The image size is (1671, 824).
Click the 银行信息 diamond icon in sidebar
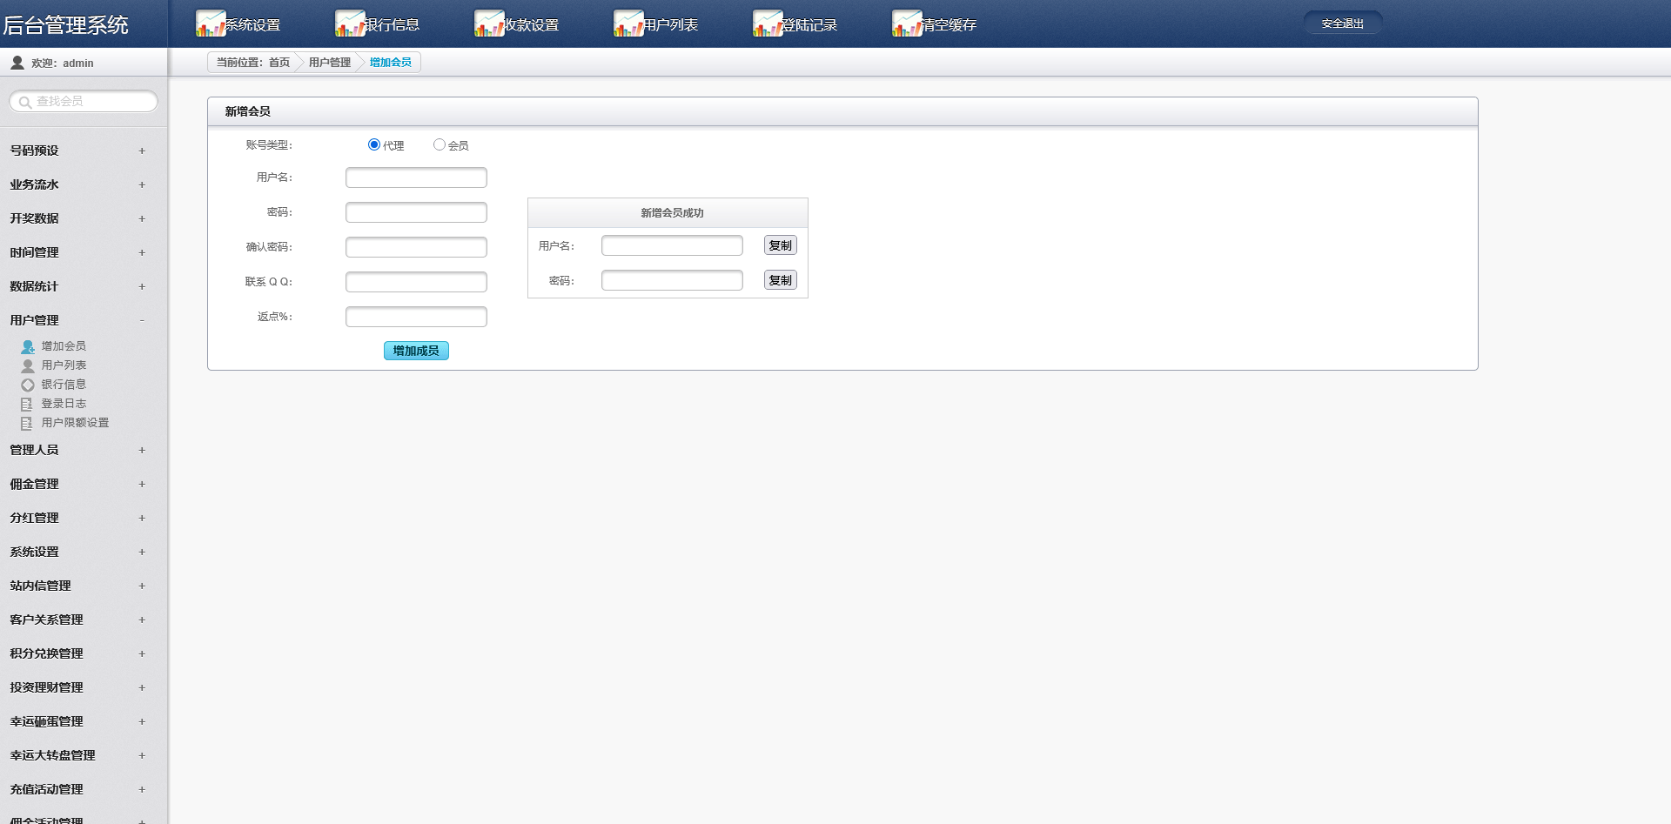pyautogui.click(x=28, y=385)
